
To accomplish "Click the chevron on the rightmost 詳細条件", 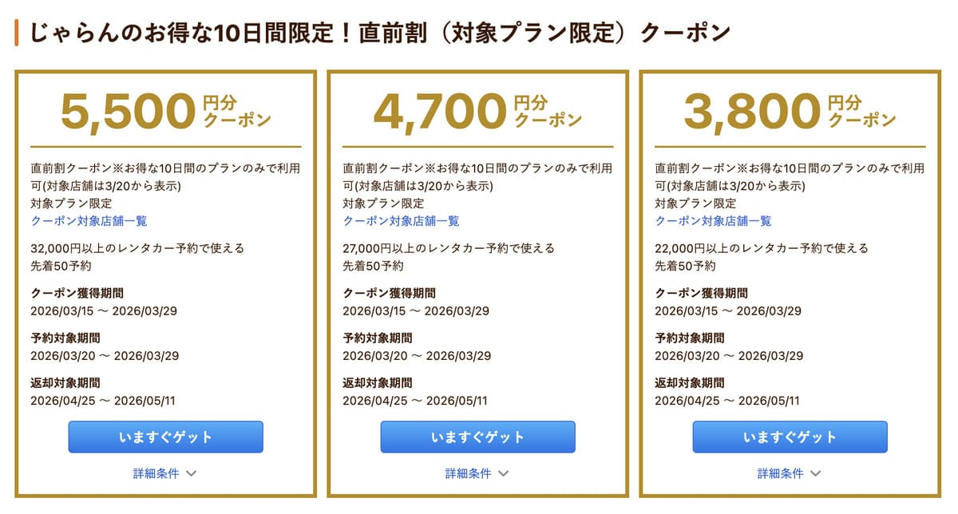I will (x=816, y=472).
